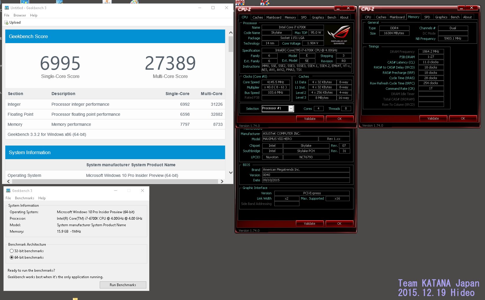
Task: Click the Geekbench Score blue header
Action: coord(115,36)
